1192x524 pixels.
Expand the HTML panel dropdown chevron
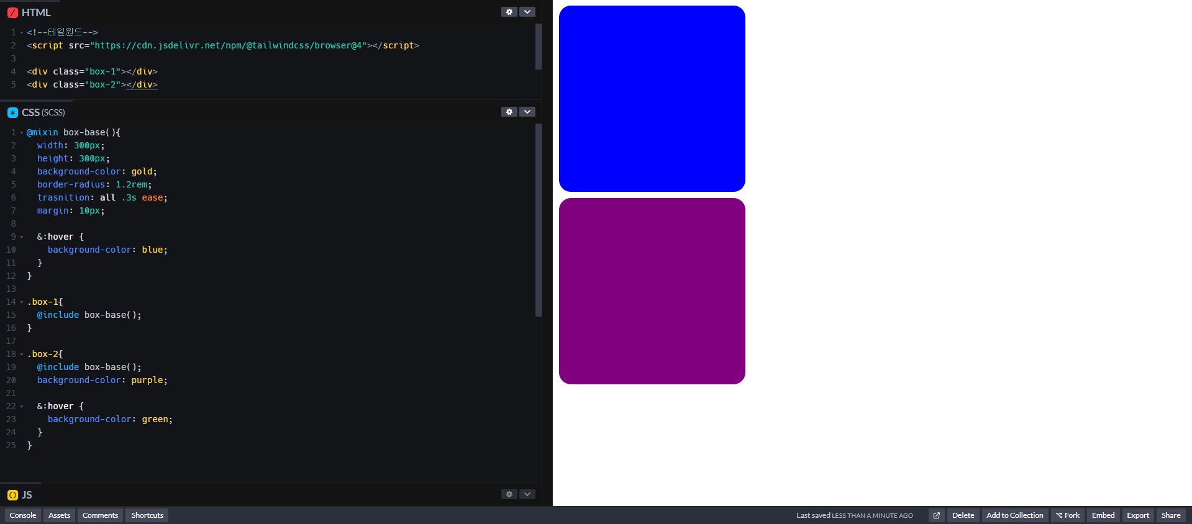pyautogui.click(x=527, y=12)
